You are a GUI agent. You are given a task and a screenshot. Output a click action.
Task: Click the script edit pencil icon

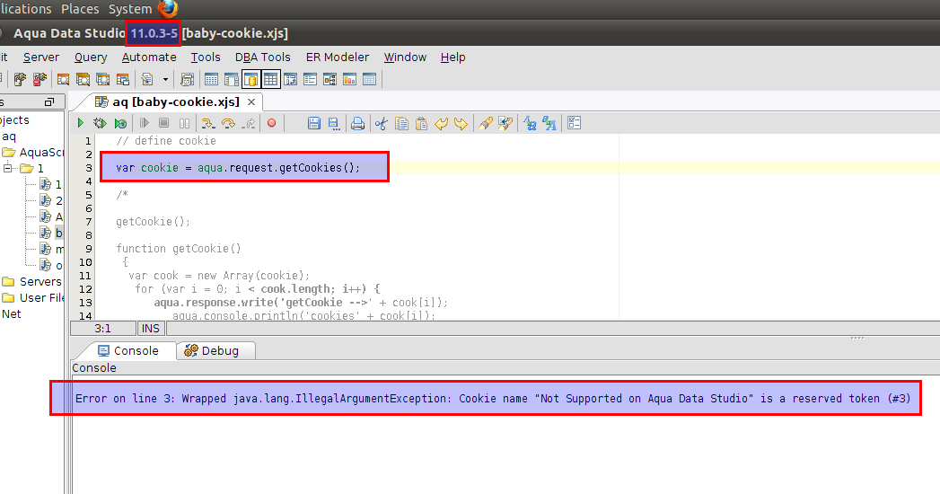click(x=147, y=79)
